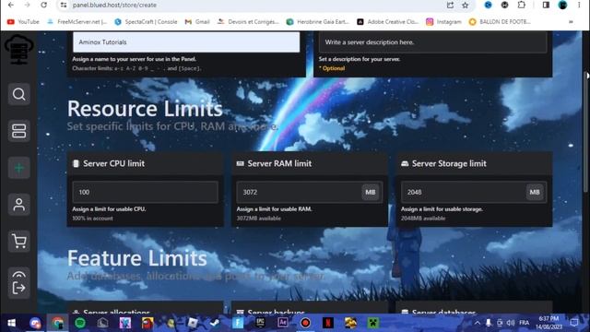Viewport: 590px width, 332px height.
Task: Open the extensions puzzle icon
Action: [521, 5]
